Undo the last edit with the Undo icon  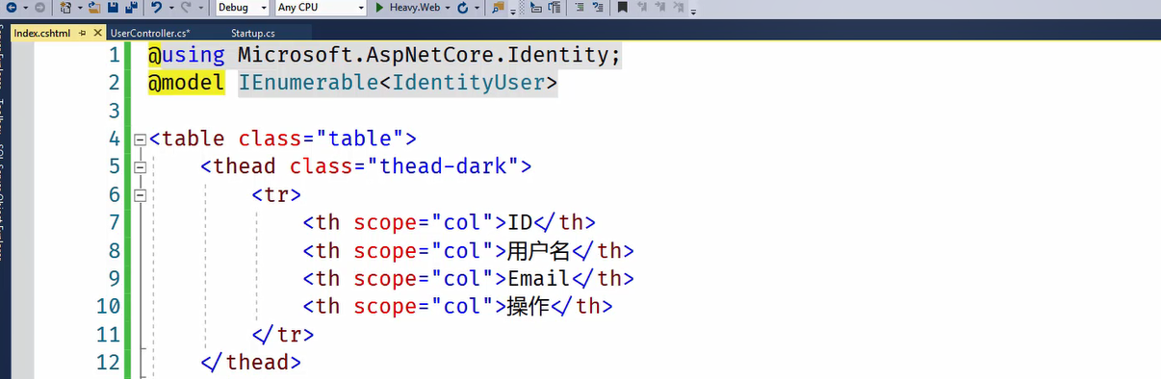click(x=156, y=8)
